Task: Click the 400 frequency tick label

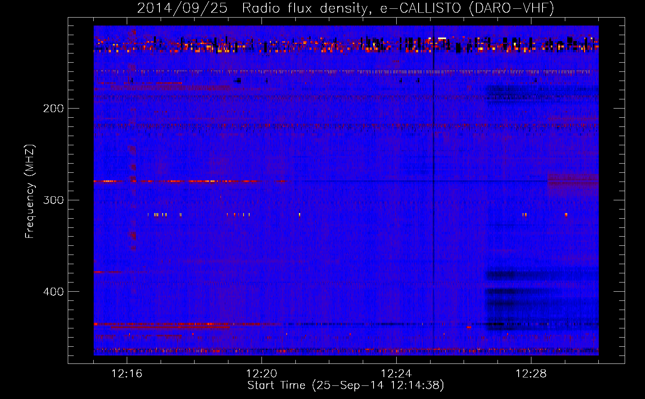Action: click(x=53, y=292)
